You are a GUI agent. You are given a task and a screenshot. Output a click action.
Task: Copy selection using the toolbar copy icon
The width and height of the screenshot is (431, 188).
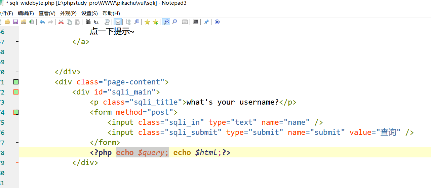tap(69, 22)
